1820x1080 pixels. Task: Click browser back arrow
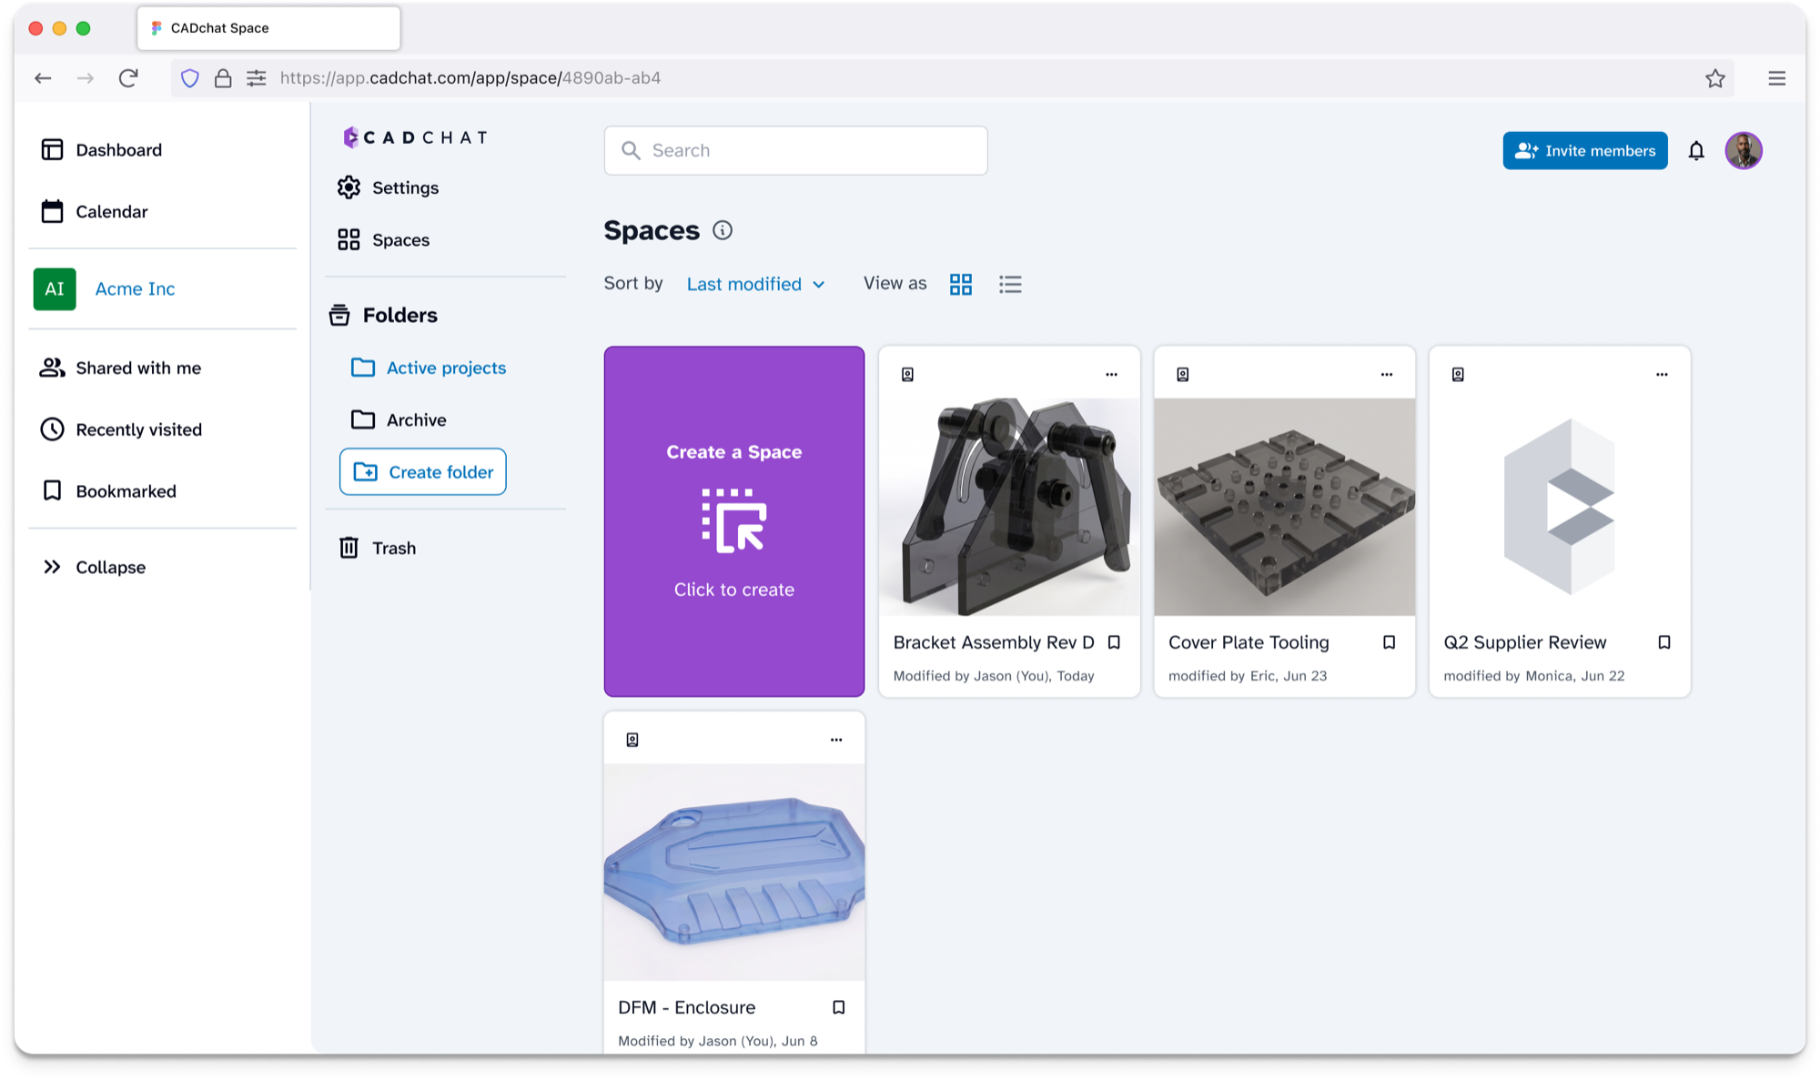pos(43,78)
